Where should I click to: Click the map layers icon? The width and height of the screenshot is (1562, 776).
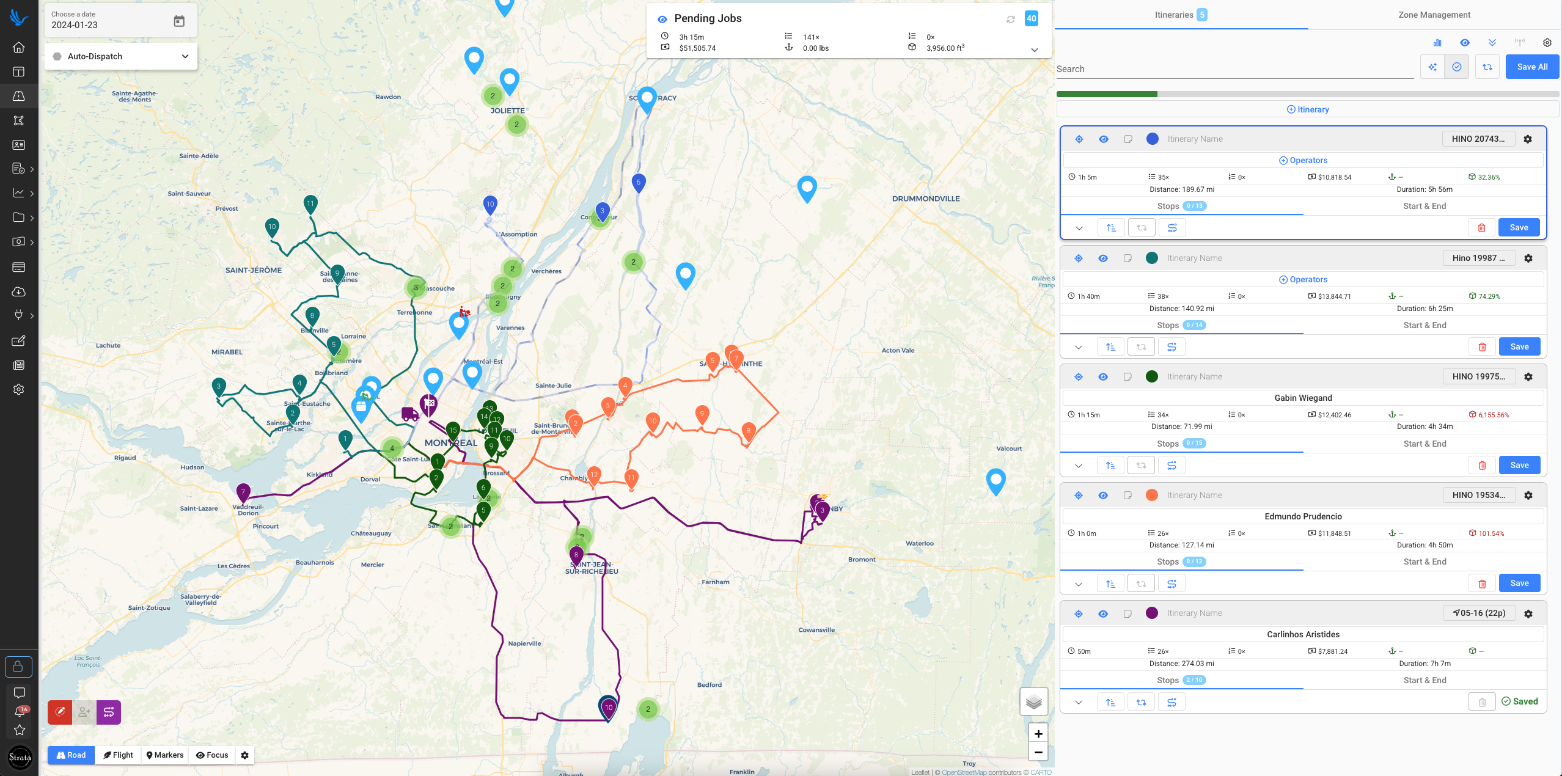click(1033, 701)
